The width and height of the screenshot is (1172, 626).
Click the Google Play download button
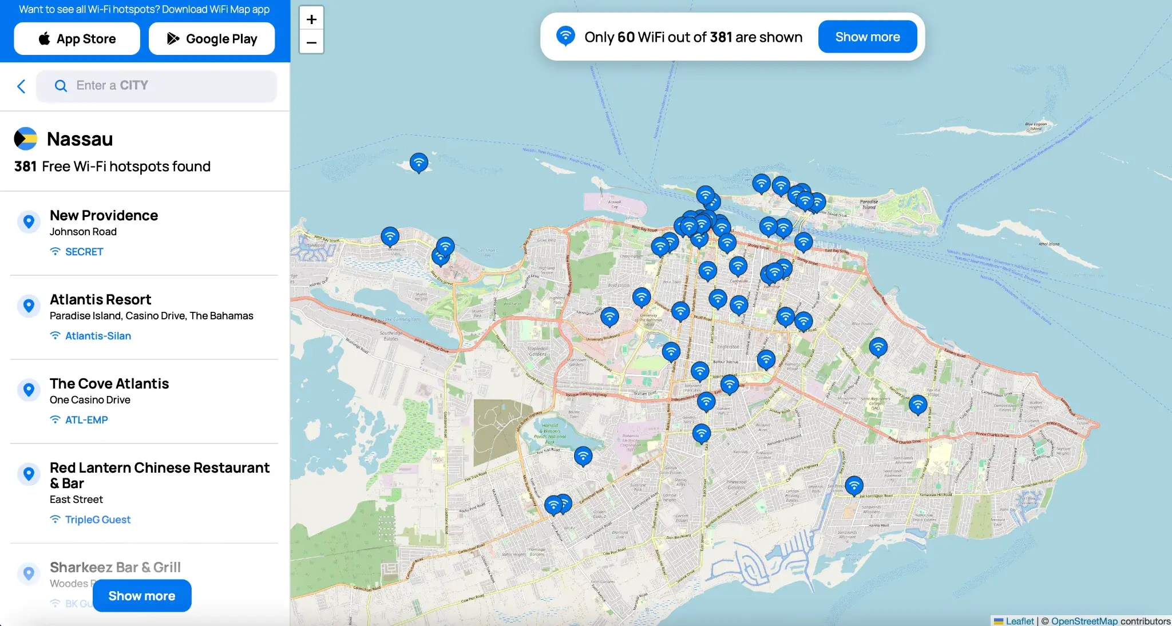coord(212,38)
